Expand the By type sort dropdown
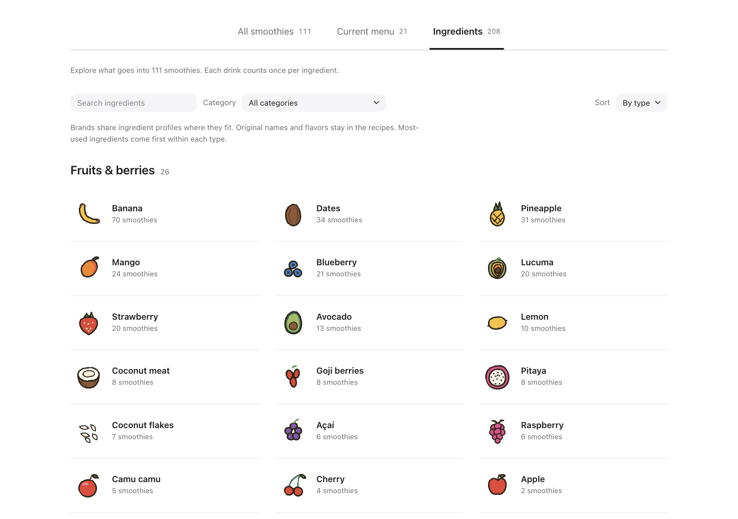The image size is (738, 519). pyautogui.click(x=642, y=103)
